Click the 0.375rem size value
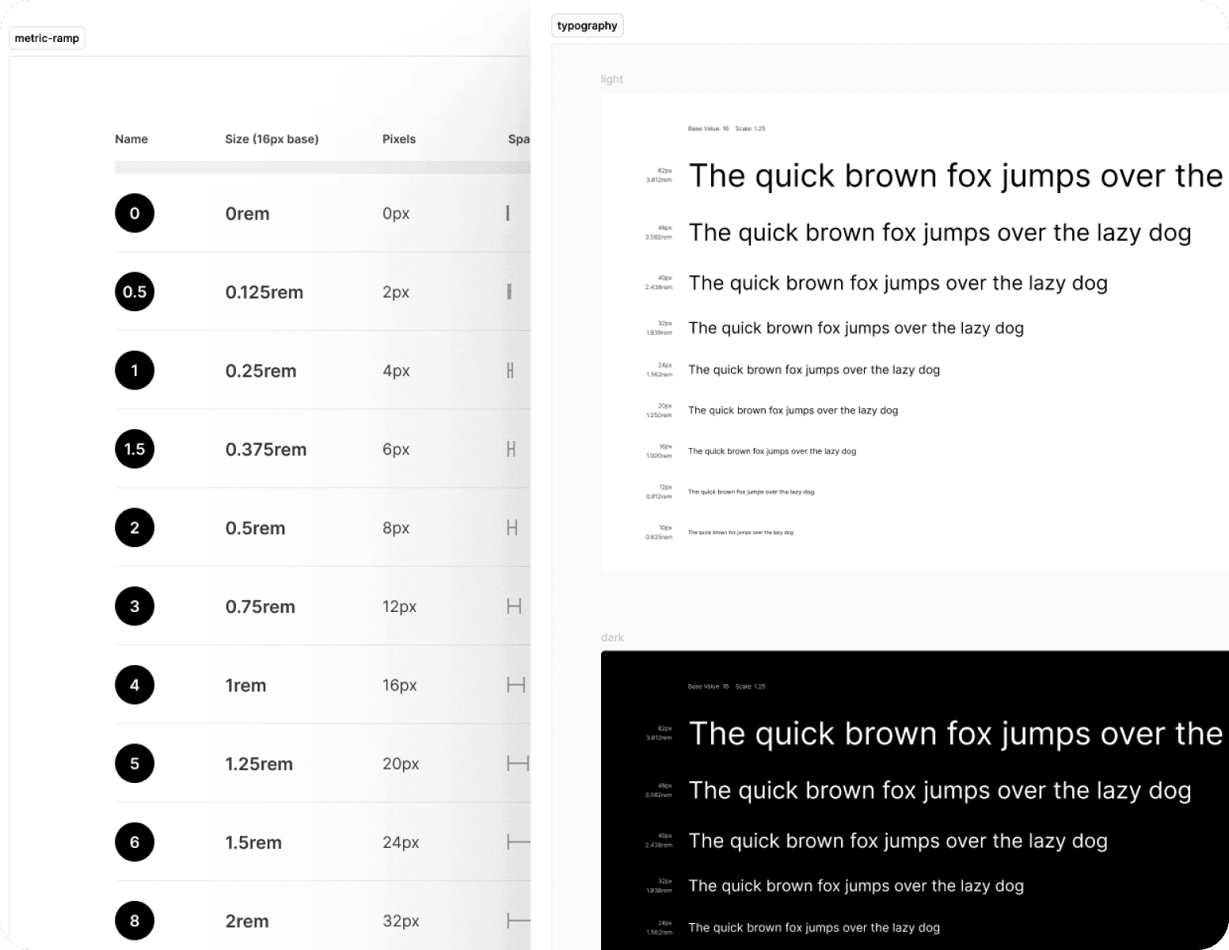1229x950 pixels. 266,450
